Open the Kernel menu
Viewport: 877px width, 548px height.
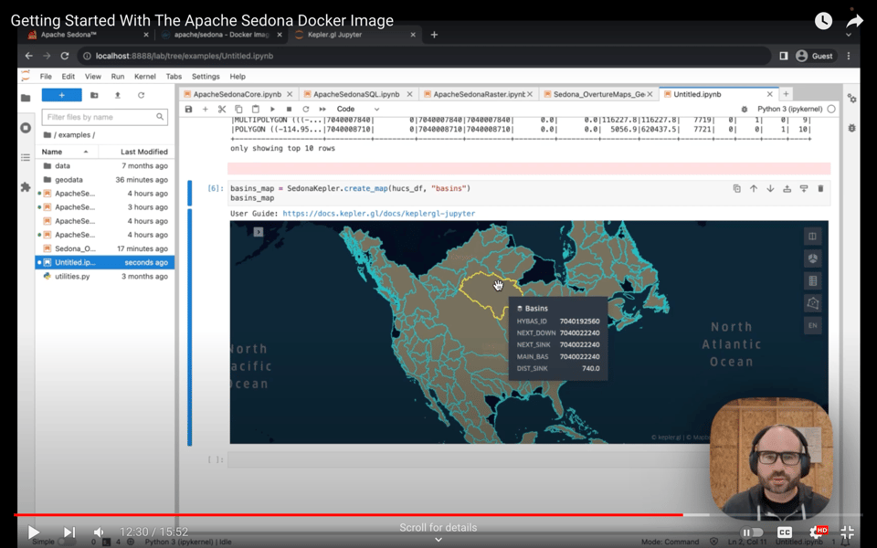tap(144, 77)
